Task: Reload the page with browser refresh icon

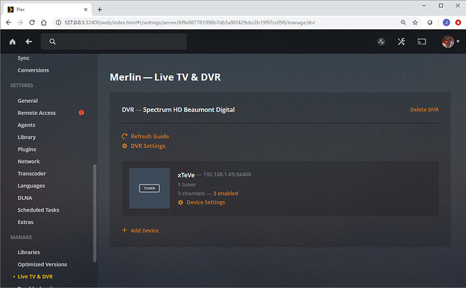Action: pyautogui.click(x=32, y=22)
